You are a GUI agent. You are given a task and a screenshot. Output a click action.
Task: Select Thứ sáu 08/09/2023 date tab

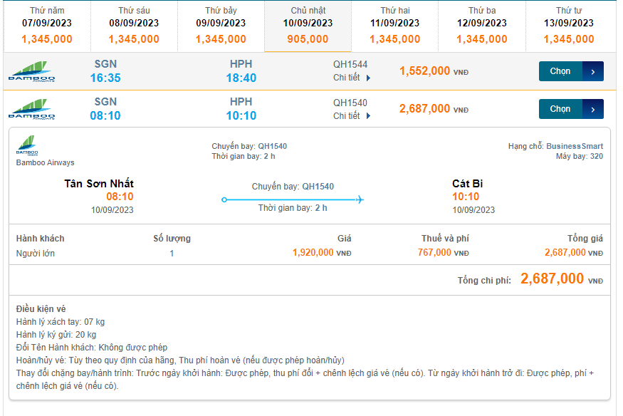[134, 26]
